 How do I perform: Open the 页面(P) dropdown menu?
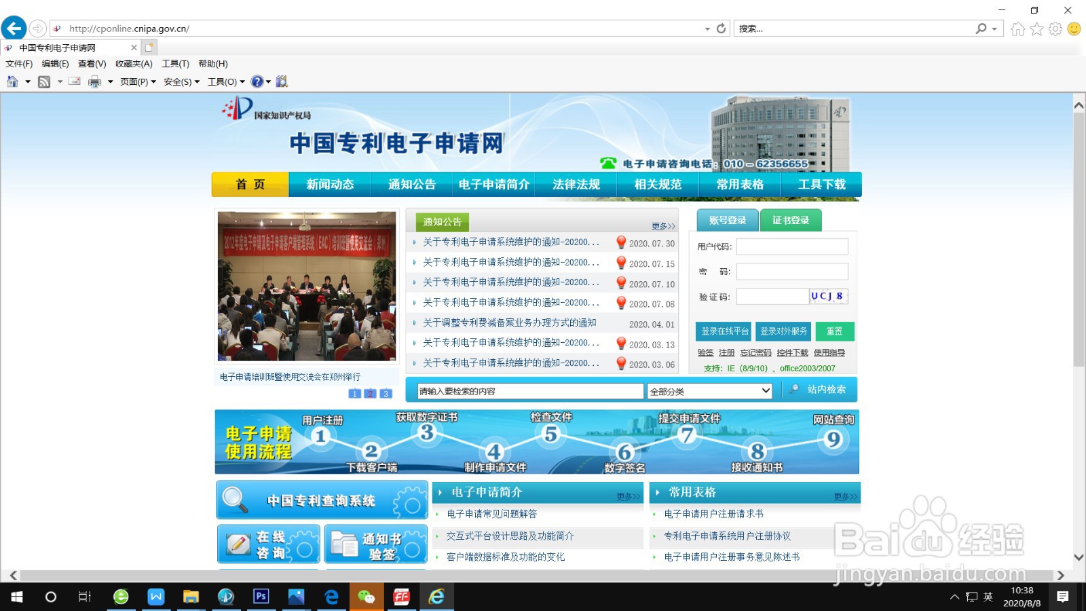[x=138, y=82]
